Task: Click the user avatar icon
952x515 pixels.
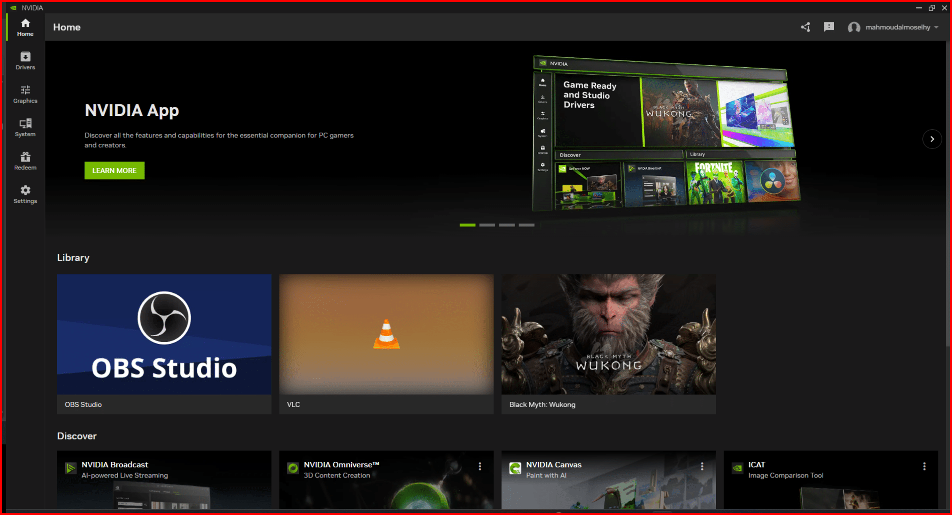Action: [854, 27]
